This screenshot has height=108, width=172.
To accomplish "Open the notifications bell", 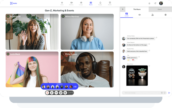I will [149, 3].
